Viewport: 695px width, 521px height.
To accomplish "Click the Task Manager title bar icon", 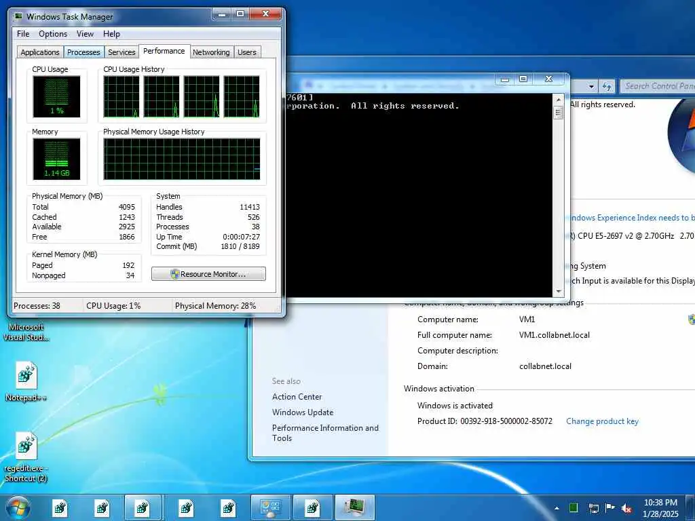I will point(18,17).
